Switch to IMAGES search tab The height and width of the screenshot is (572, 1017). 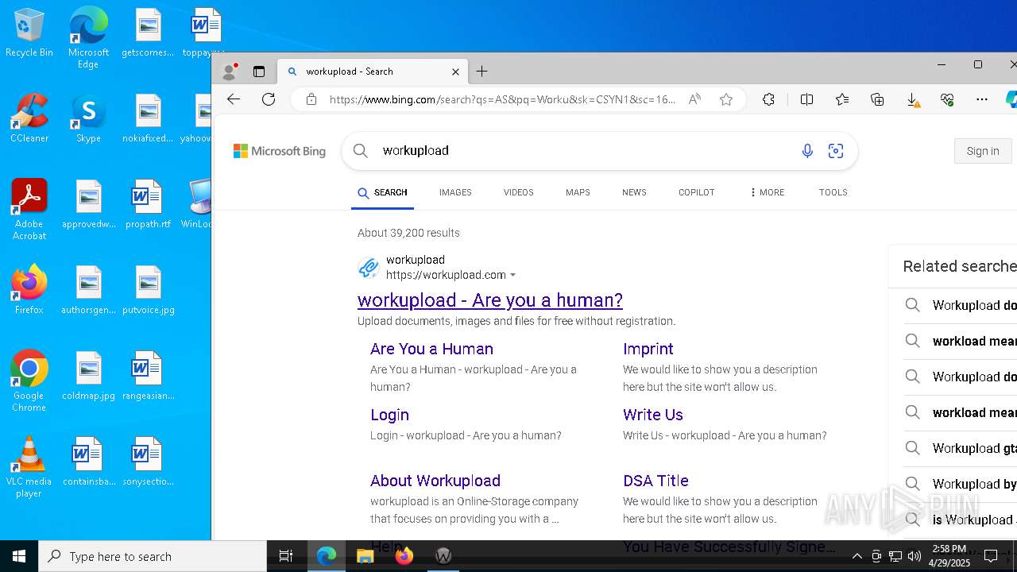pyautogui.click(x=455, y=192)
